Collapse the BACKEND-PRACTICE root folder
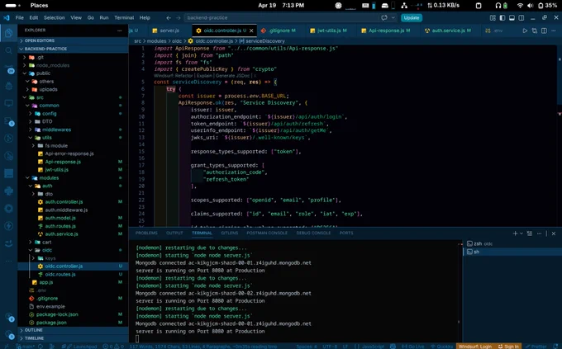Screen dimensions: 562x349 [73, 49]
